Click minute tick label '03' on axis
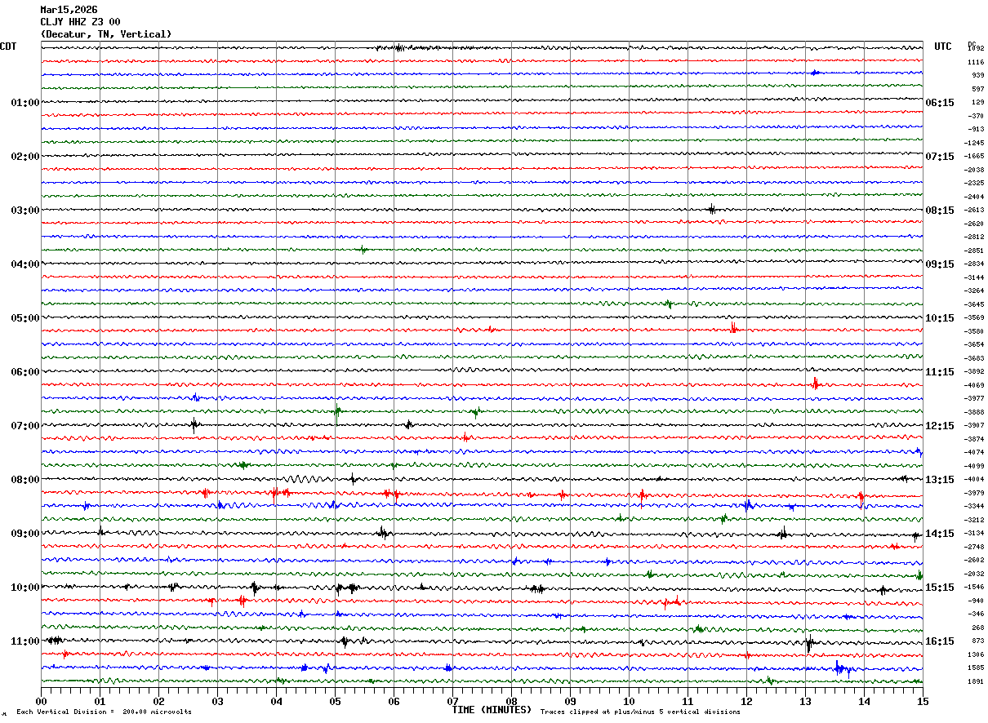988x723 pixels. point(217,701)
